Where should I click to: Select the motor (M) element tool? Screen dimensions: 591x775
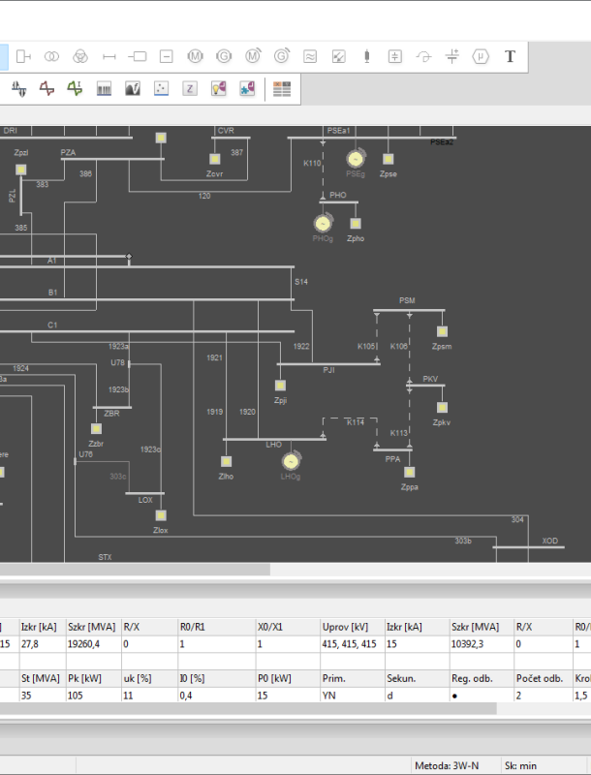[195, 56]
